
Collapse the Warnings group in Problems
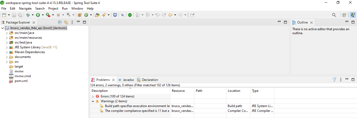93,101
